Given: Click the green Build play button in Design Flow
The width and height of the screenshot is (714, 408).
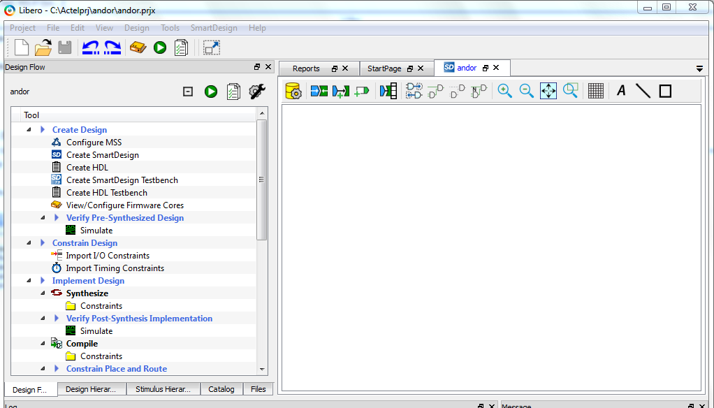Looking at the screenshot, I should (211, 92).
